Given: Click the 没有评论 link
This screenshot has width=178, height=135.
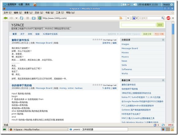Looking at the screenshot, I should [x=106, y=43].
